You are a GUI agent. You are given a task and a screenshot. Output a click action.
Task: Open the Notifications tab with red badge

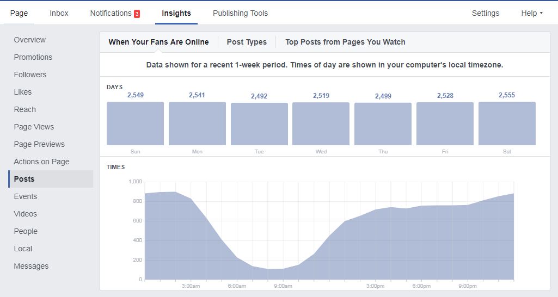[x=114, y=13]
